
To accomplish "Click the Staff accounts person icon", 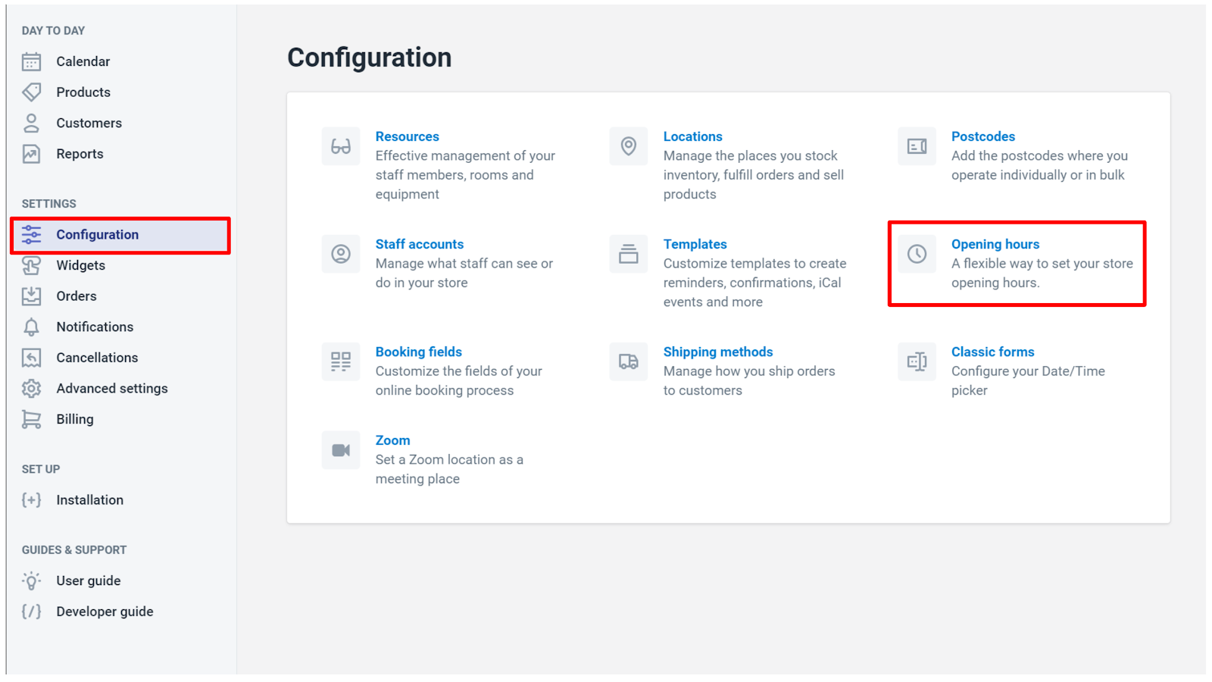I will (341, 254).
